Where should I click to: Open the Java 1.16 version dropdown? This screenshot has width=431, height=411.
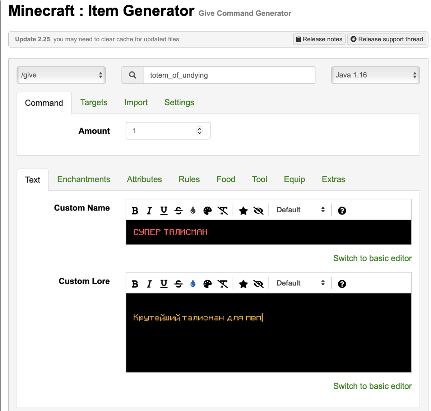(375, 75)
